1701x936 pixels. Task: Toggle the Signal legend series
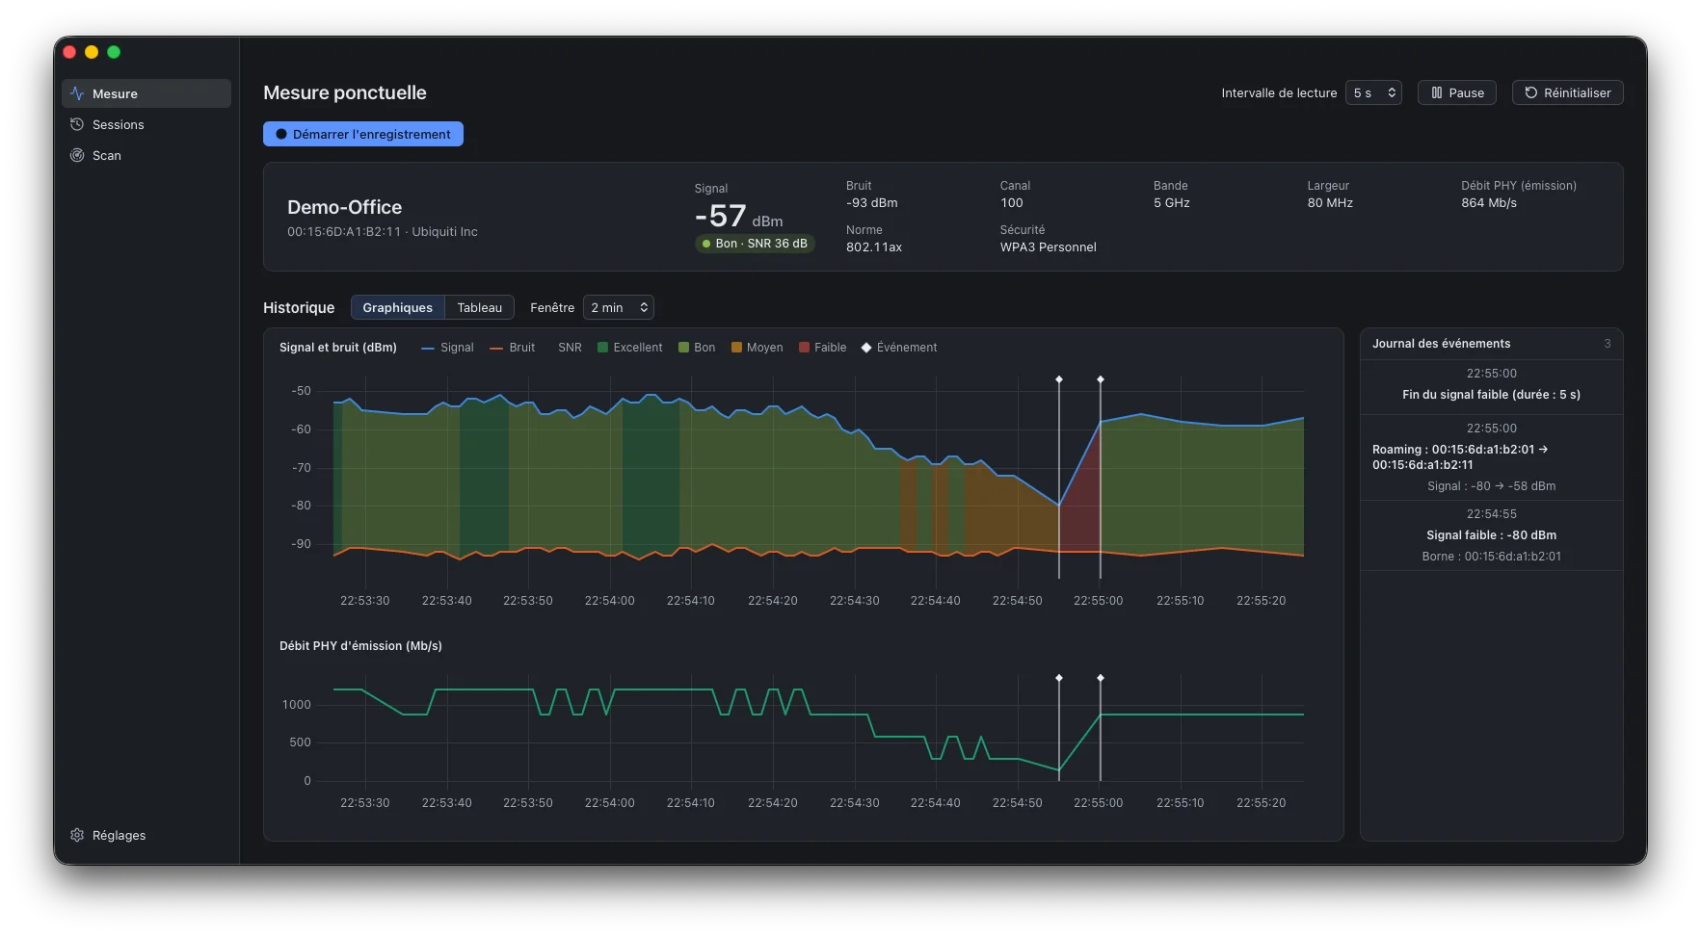tap(447, 348)
